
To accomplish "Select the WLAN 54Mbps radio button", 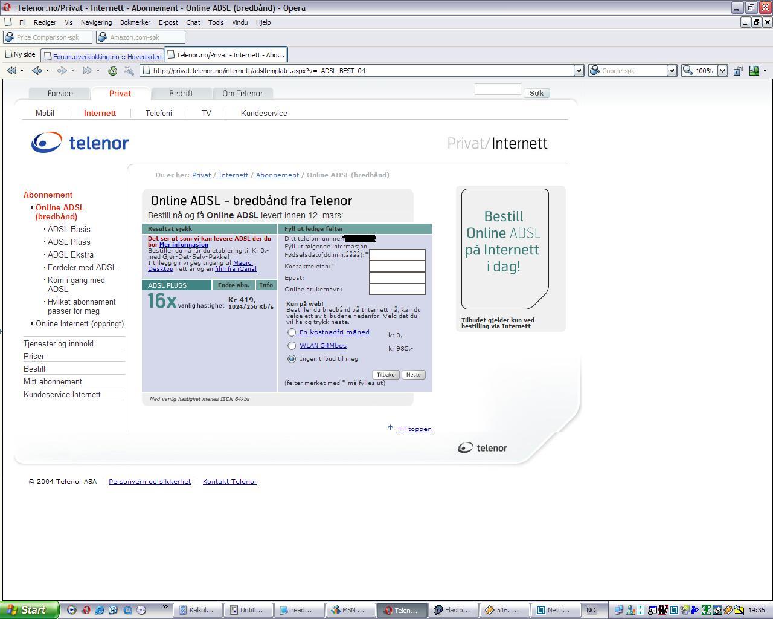I will [292, 346].
